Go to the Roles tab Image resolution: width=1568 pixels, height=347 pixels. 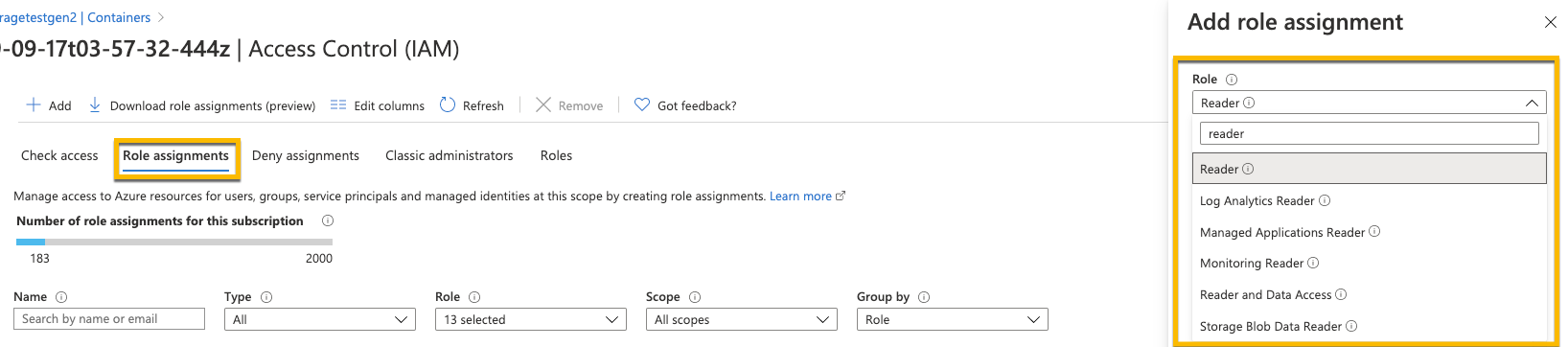click(556, 155)
